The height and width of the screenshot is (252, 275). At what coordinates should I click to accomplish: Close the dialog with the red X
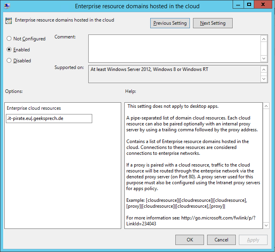[x=263, y=5]
